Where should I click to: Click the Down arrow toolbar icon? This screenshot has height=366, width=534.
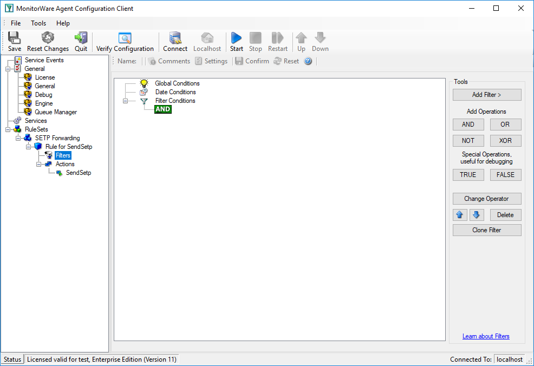(x=320, y=38)
